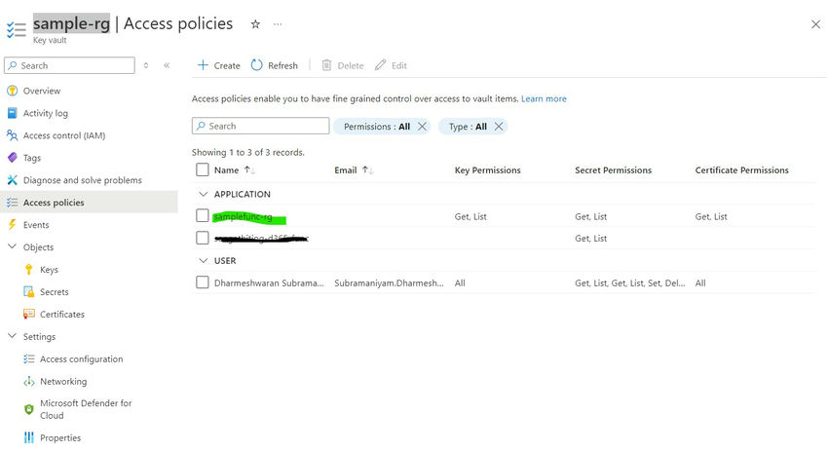
Task: Click the yellow Keys icon
Action: coord(29,270)
